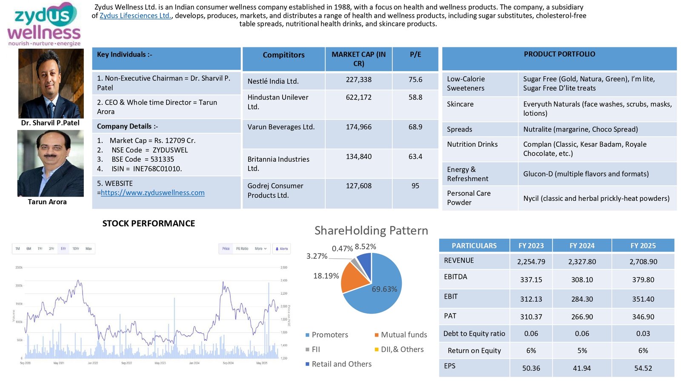
Task: Click Tarun Arora's photo
Action: [51, 163]
